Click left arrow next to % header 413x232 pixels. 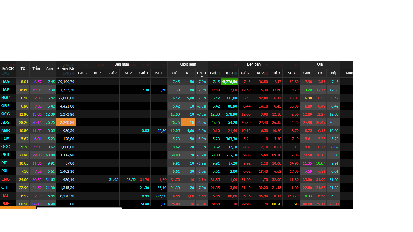[x=197, y=73]
